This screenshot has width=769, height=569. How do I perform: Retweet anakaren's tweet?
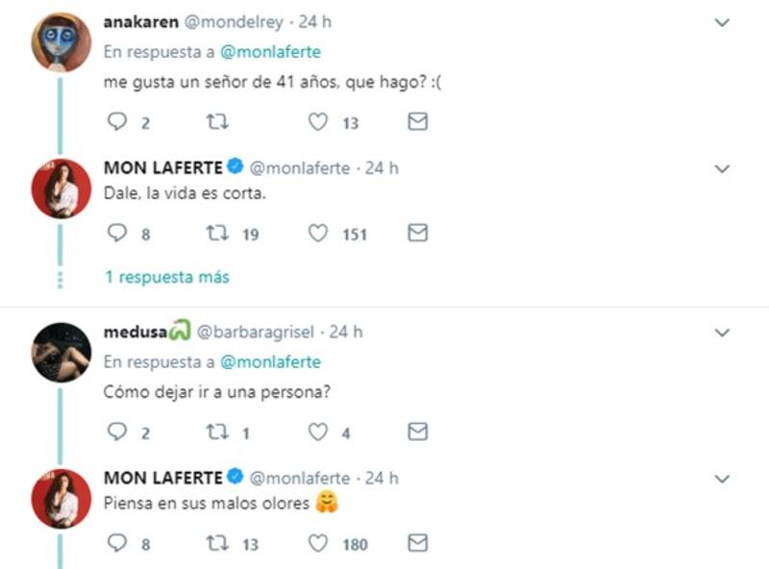point(218,122)
